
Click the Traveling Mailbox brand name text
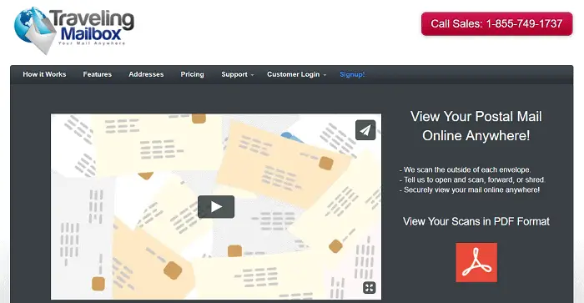(92, 25)
